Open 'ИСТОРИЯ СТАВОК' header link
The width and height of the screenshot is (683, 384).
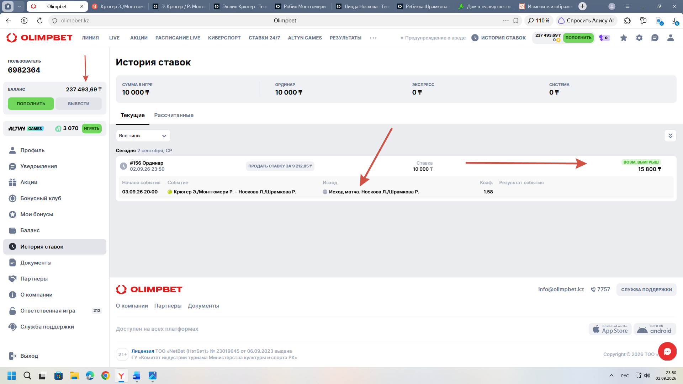[x=498, y=38]
